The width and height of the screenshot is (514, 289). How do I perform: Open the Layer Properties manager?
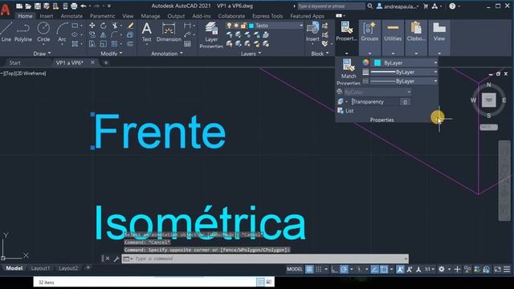[x=211, y=35]
